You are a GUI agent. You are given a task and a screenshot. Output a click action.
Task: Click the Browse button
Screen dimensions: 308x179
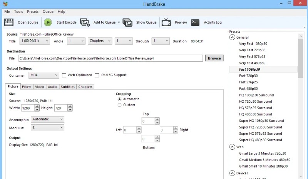click(x=214, y=58)
